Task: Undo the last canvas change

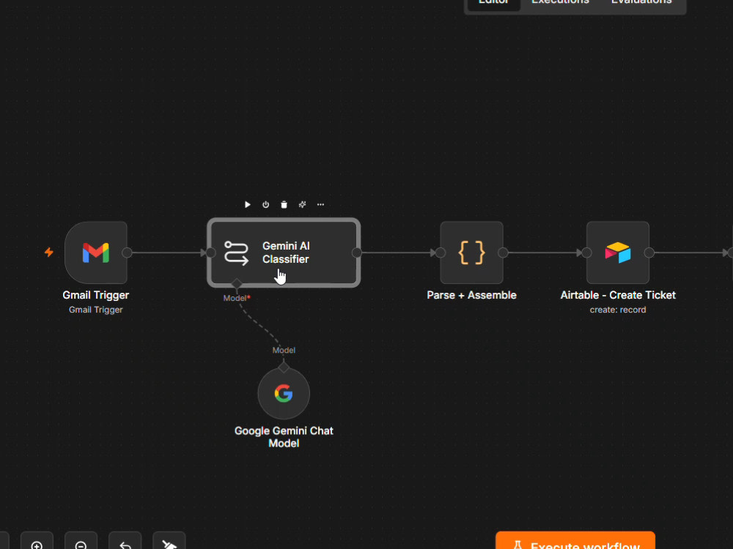Action: point(125,542)
